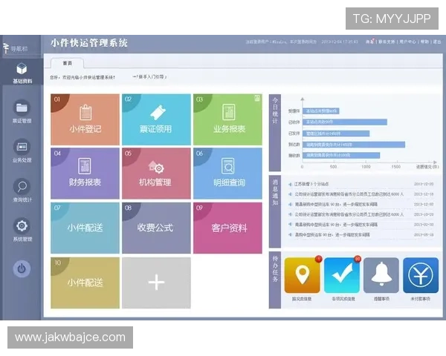Viewport: 446px width, 356px height.
Task: Open tile 02 票证领用
Action: [x=156, y=119]
